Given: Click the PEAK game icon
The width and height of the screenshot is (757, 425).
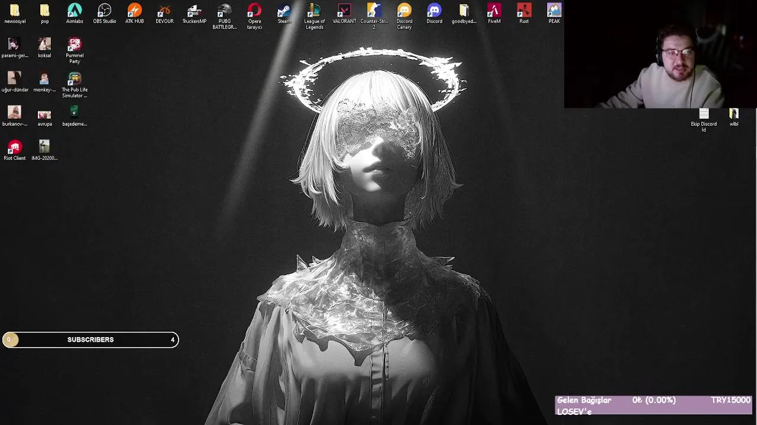Looking at the screenshot, I should click(x=554, y=14).
